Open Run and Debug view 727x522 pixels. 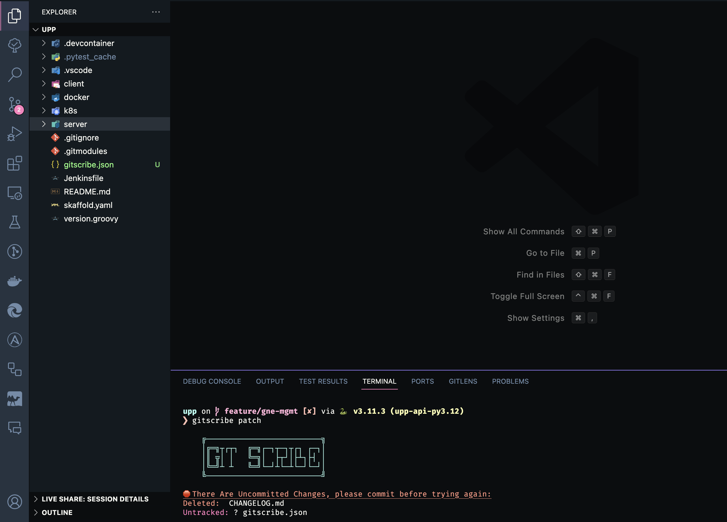14,133
